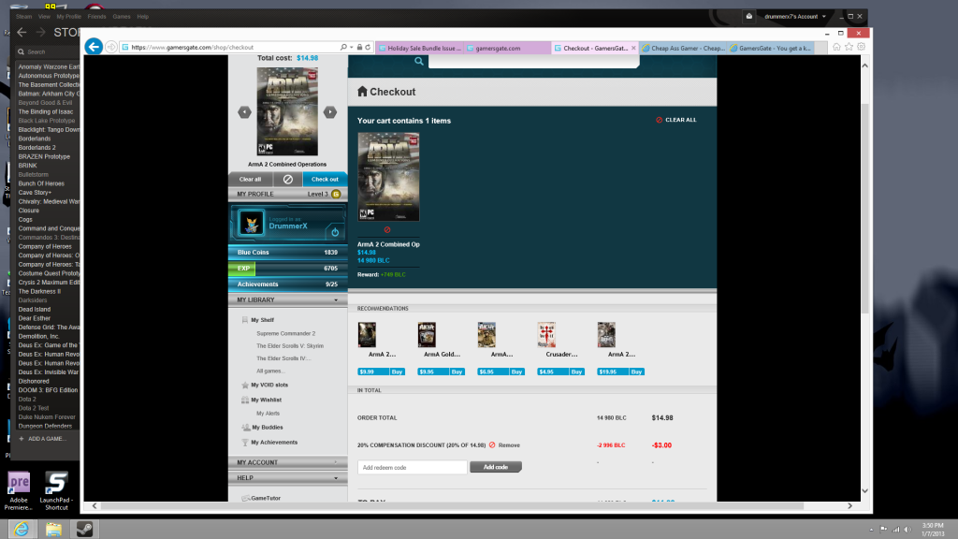Click the My Shelf bookmark icon
Viewport: 958px width, 539px height.
click(245, 320)
